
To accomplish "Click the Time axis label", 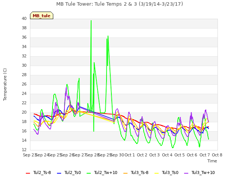I will click(x=212, y=161).
